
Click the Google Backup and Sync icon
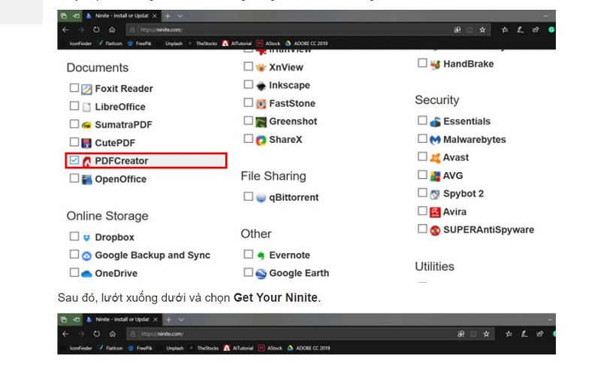[86, 256]
